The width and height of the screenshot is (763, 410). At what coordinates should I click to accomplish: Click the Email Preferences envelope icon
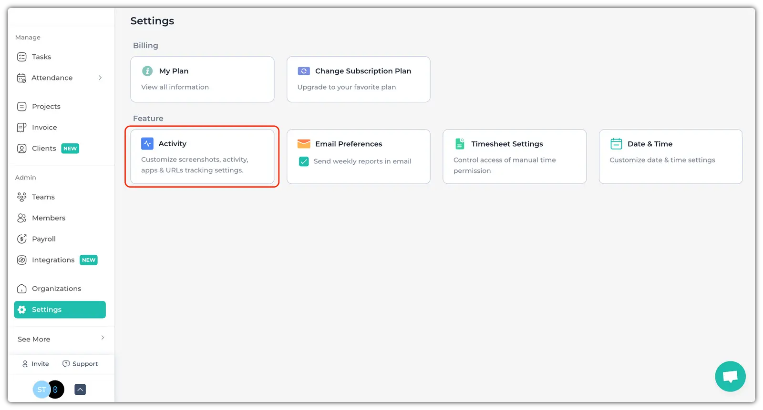304,144
